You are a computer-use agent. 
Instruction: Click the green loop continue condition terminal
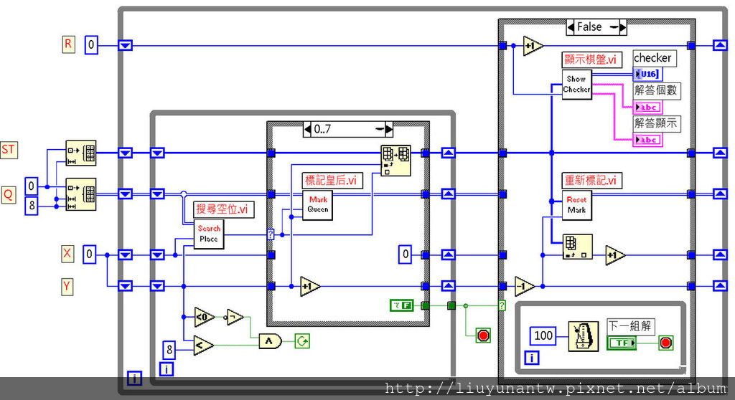click(302, 341)
